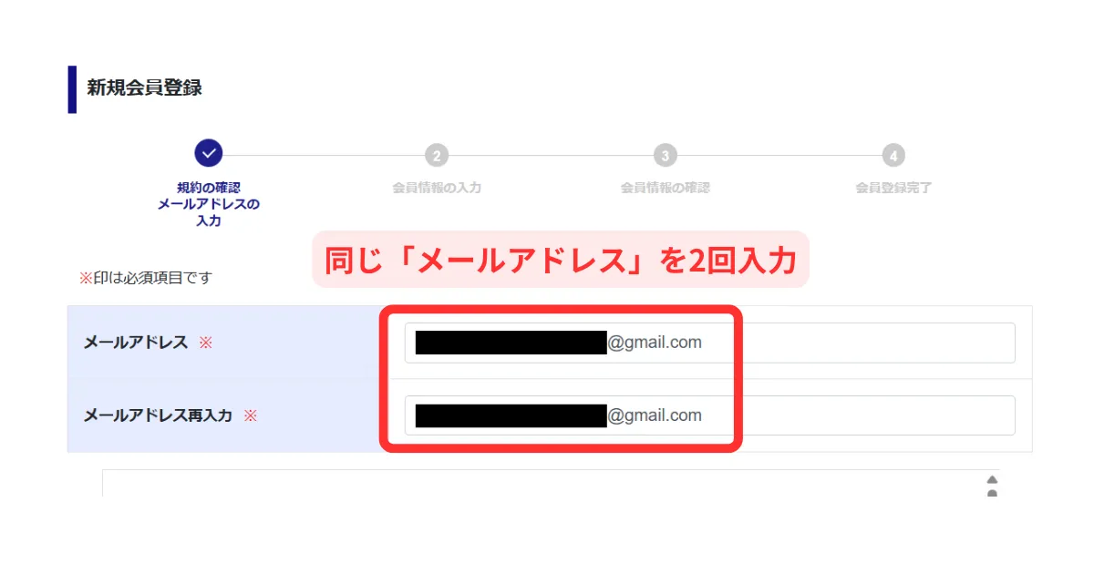Click the メールアドレス再入力 input field
The image size is (1094, 574).
[709, 415]
